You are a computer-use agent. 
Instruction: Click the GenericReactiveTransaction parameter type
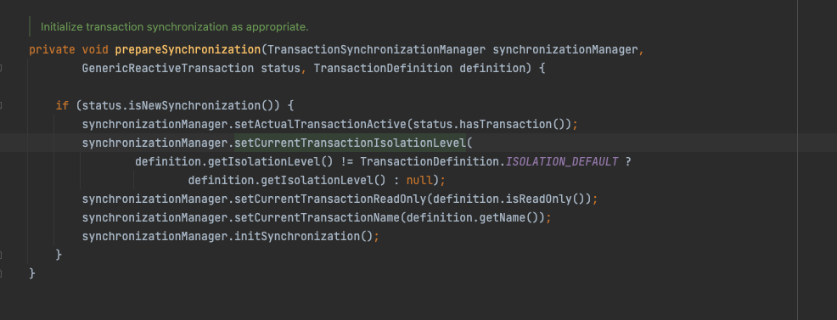click(x=168, y=69)
